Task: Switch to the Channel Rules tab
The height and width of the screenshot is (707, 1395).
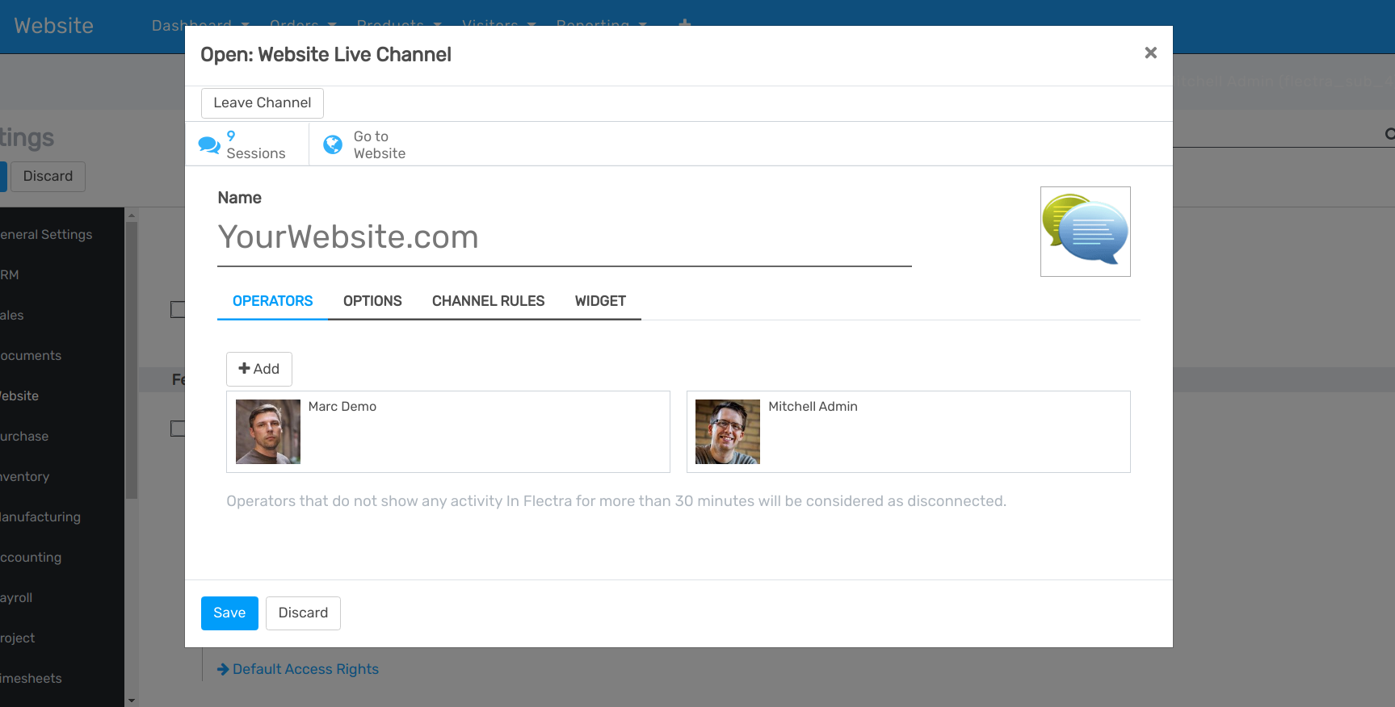Action: [489, 301]
